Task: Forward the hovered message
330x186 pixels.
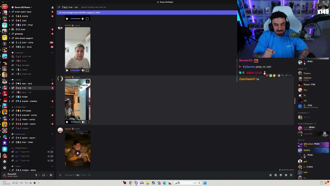Action: click(286, 76)
